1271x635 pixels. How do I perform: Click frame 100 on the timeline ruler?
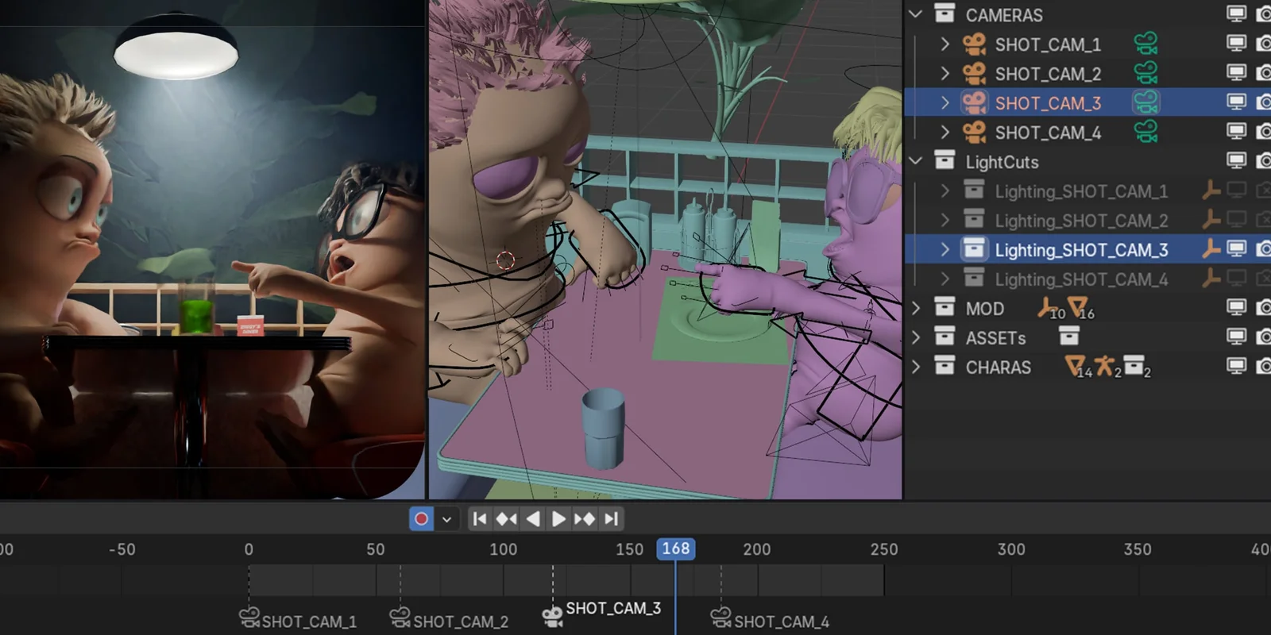[x=503, y=549]
